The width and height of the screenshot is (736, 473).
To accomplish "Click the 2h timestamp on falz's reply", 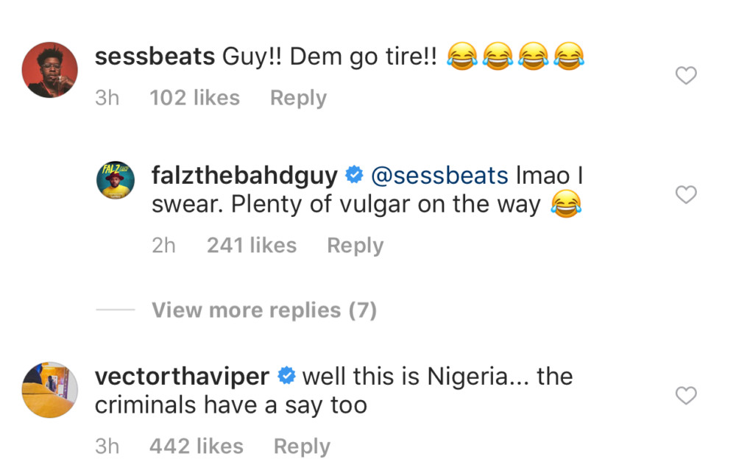I will coord(163,245).
